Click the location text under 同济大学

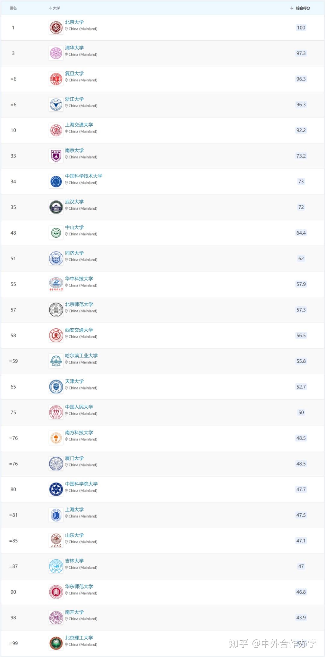(x=82, y=260)
